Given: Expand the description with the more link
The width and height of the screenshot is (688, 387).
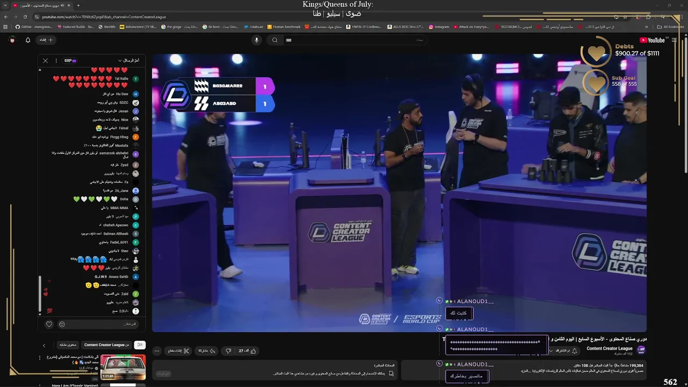Looking at the screenshot, I should pyautogui.click(x=526, y=371).
